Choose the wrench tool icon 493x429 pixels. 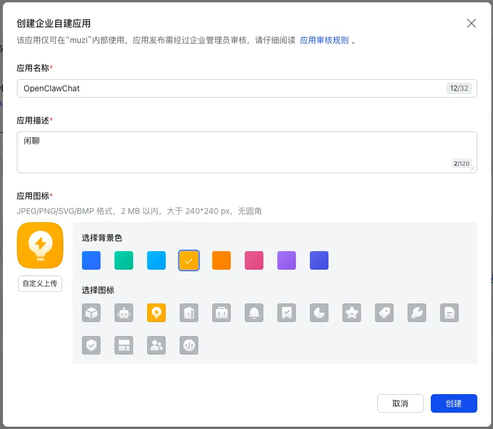point(417,313)
